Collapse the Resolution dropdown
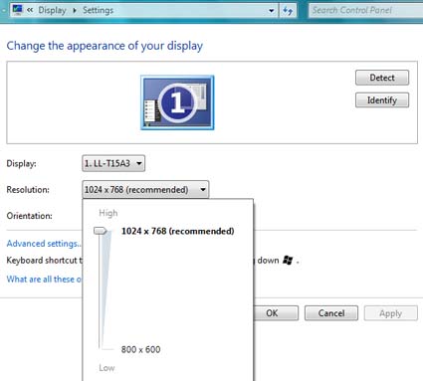Viewport: 423px width, 381px height. click(x=145, y=190)
